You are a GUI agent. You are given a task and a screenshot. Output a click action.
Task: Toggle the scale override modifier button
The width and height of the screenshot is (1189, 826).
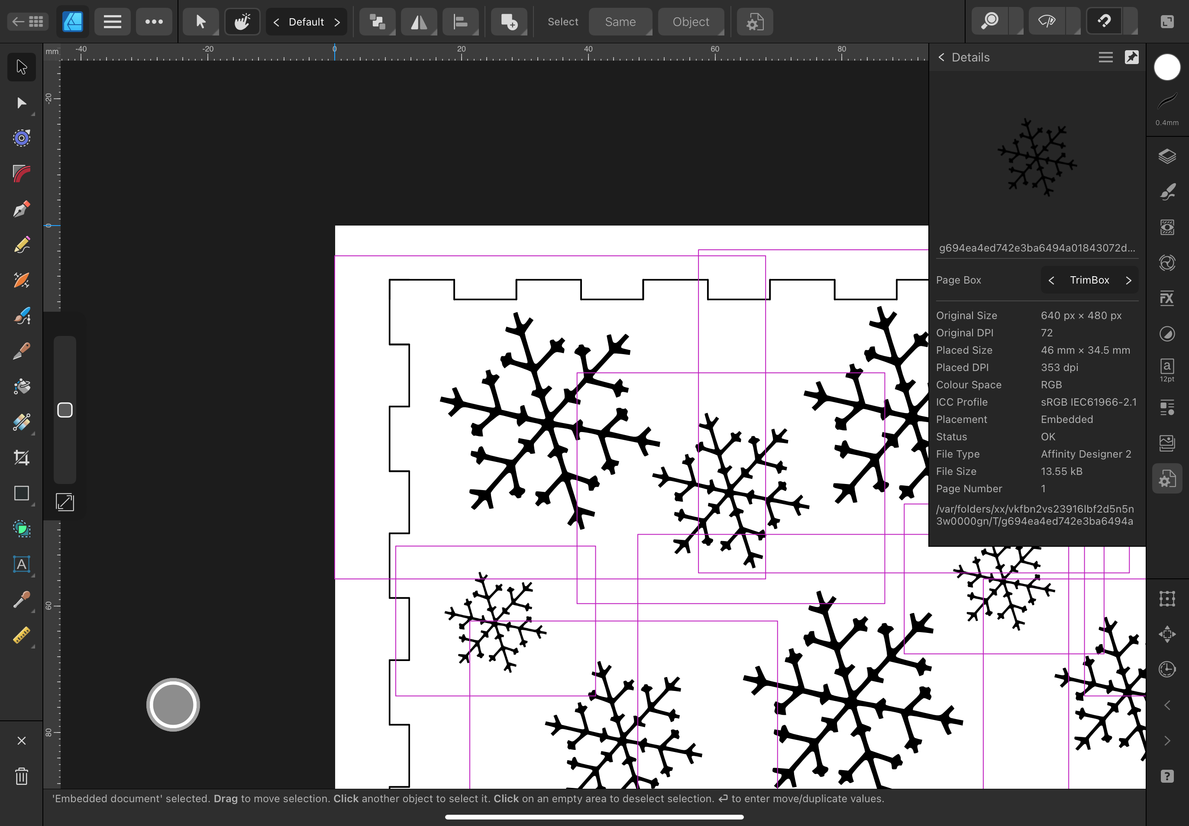(x=65, y=502)
